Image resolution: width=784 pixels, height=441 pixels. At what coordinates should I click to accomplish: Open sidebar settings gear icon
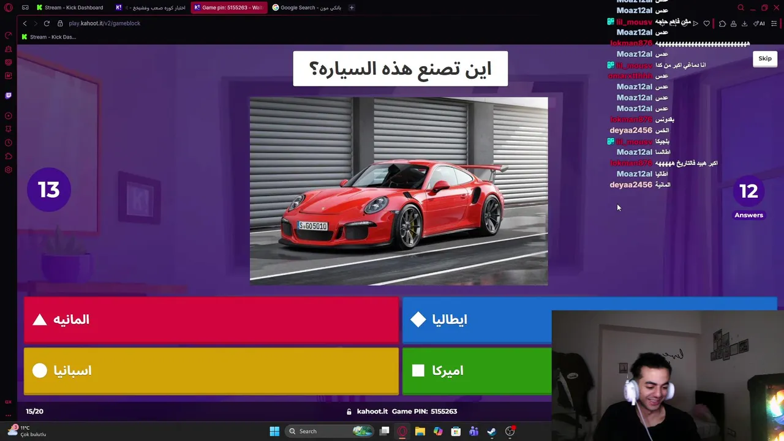pos(9,170)
